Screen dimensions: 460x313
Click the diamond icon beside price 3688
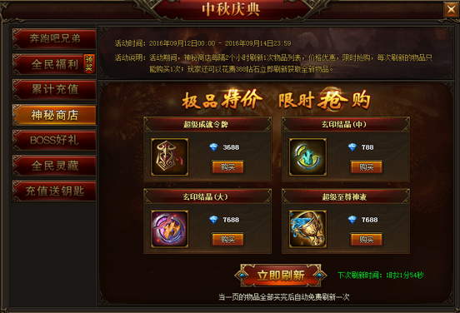point(214,147)
